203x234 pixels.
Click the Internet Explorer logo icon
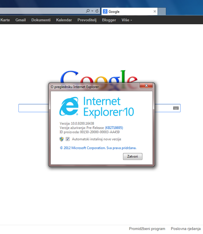click(x=69, y=106)
